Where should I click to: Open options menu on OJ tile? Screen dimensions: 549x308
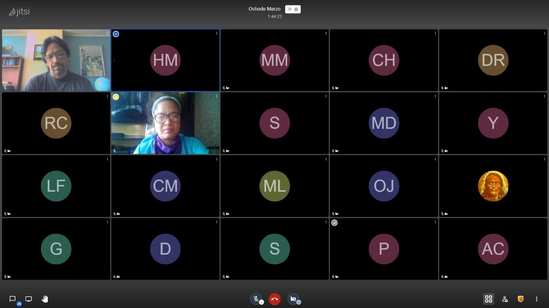[x=435, y=159]
